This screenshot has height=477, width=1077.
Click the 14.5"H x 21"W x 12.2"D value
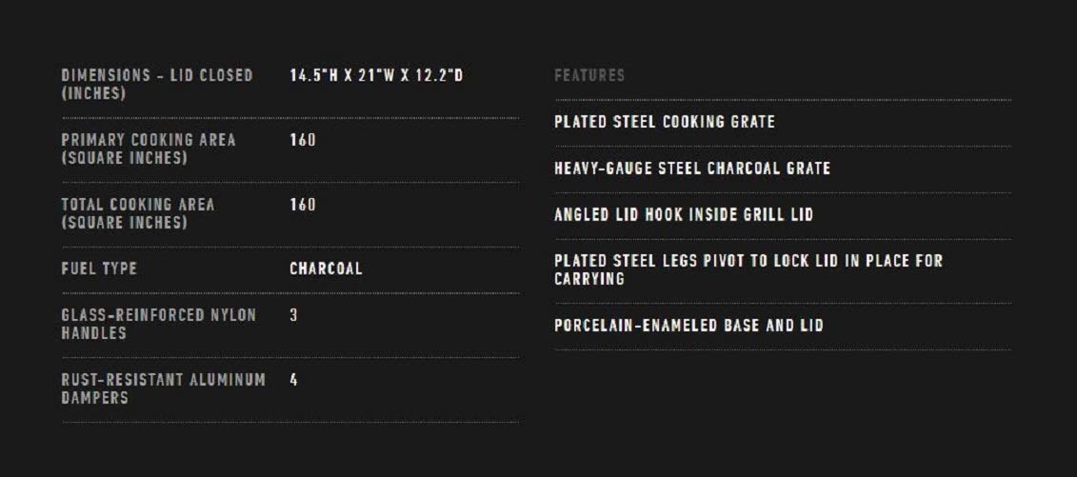(376, 75)
